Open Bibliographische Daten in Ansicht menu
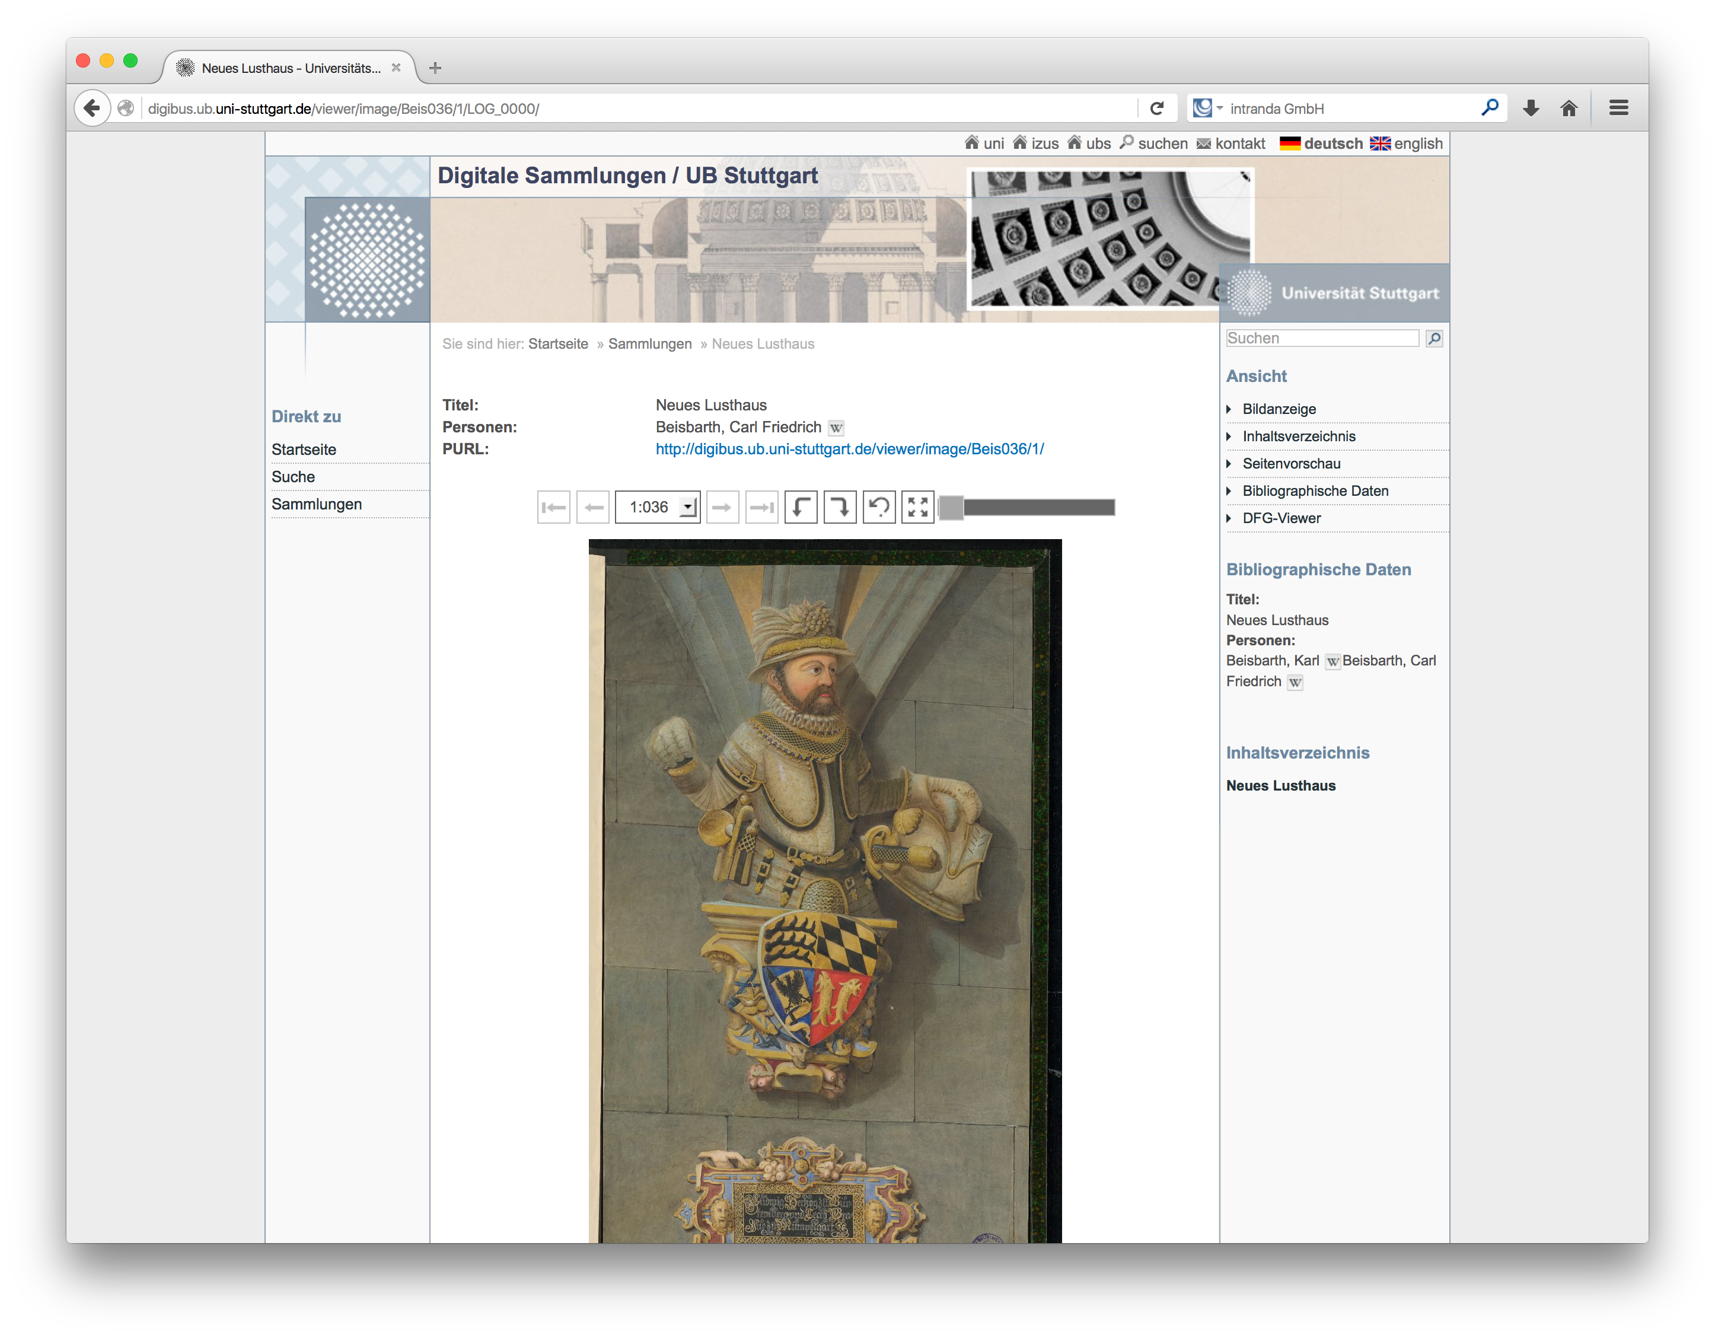 coord(1315,490)
